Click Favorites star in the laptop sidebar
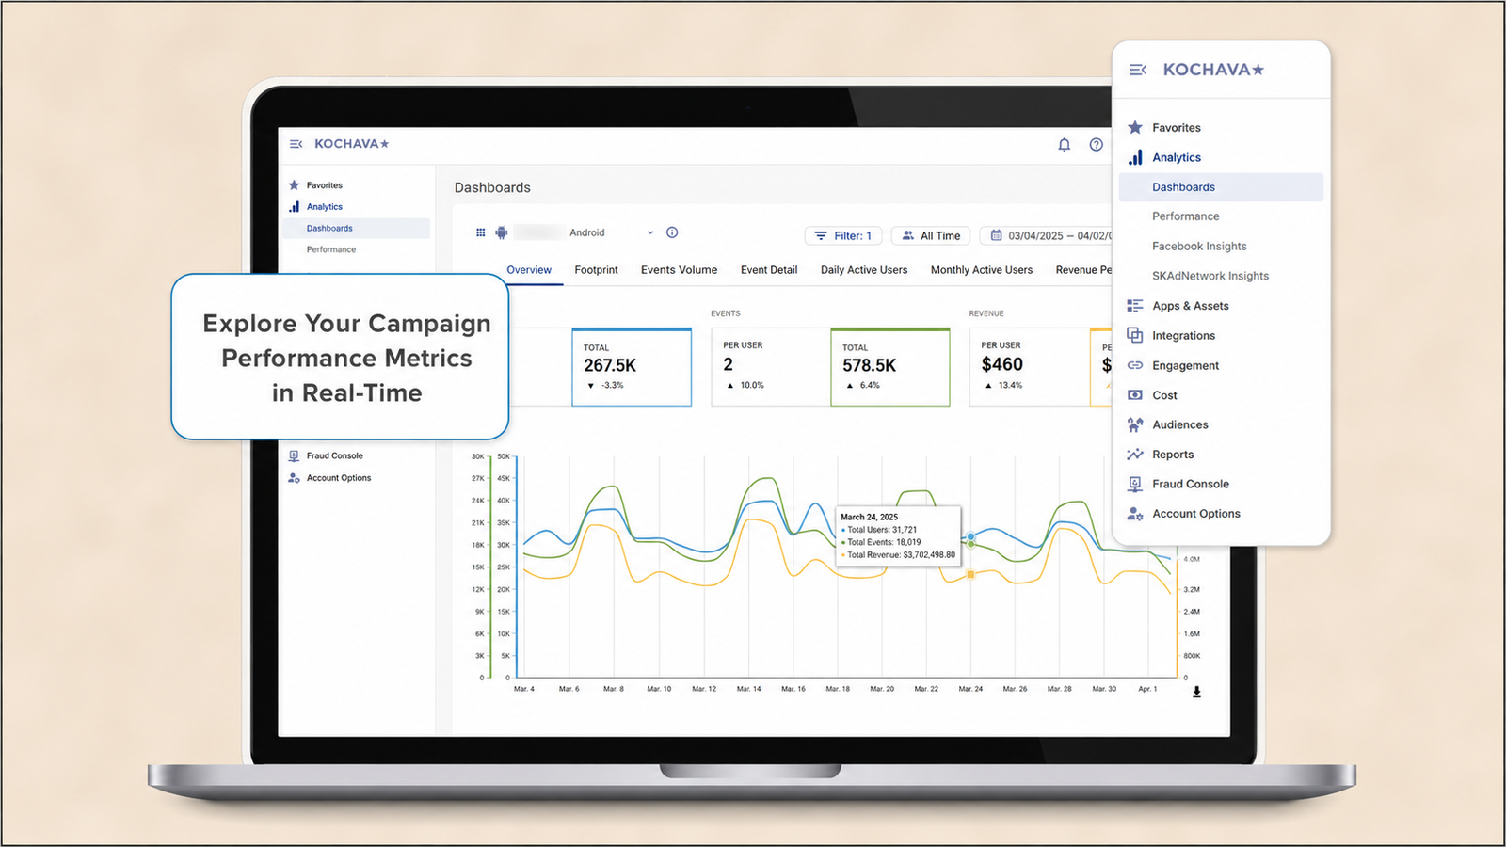This screenshot has height=847, width=1506. click(294, 185)
